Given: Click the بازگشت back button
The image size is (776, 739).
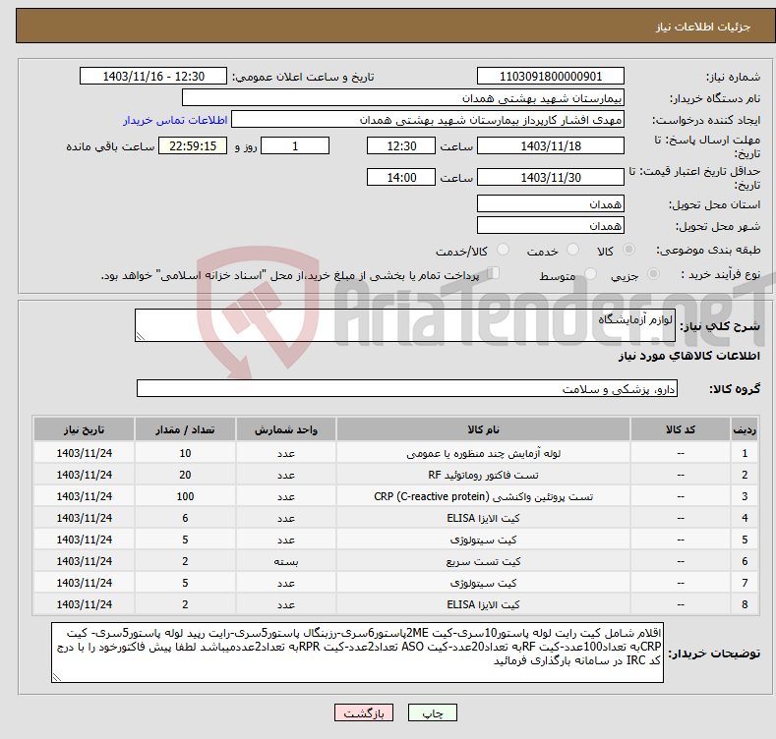Looking at the screenshot, I should tap(364, 712).
